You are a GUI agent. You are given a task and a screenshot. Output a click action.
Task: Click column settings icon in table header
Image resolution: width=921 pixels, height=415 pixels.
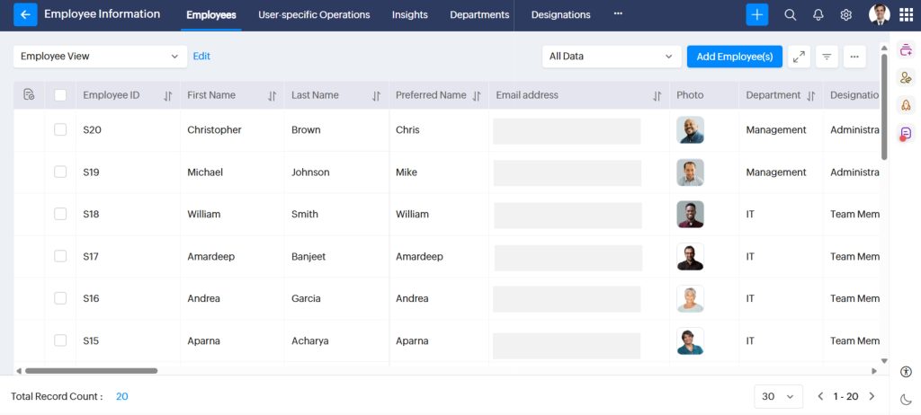29,94
